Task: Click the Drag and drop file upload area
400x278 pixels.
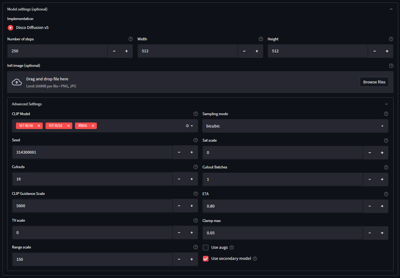Action: [x=200, y=82]
